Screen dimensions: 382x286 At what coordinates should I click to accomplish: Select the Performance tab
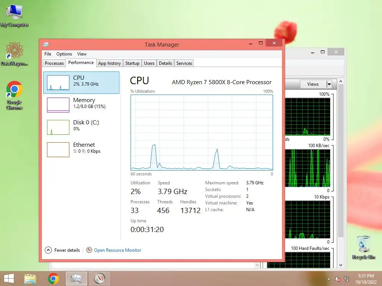click(81, 63)
